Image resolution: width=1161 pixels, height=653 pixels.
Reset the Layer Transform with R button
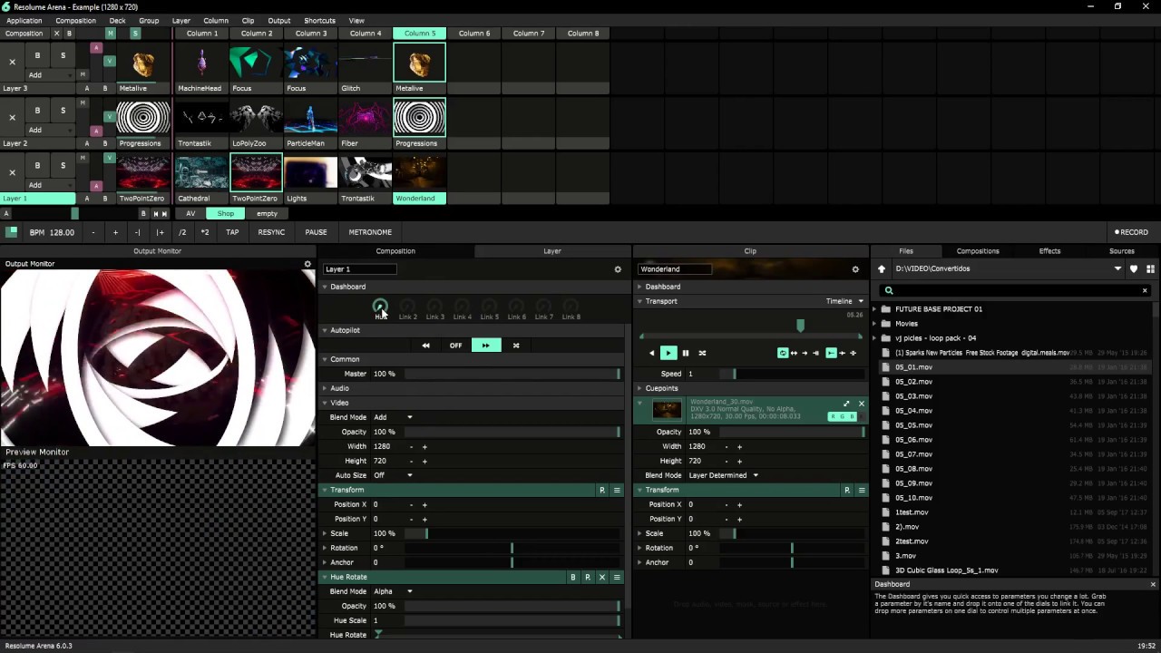point(601,490)
